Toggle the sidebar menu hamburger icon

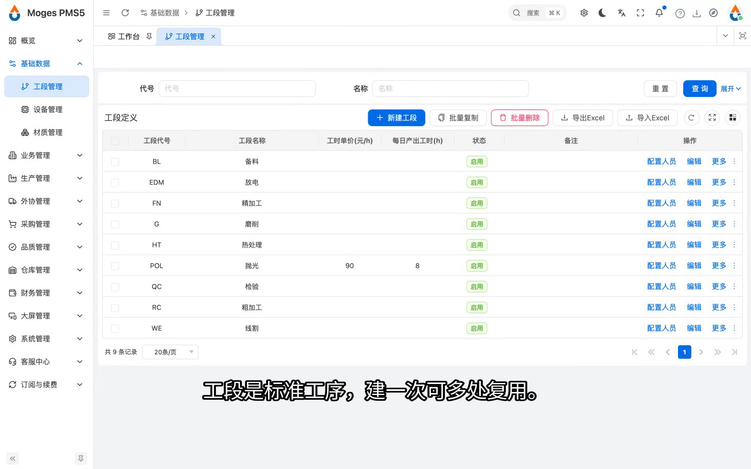pos(106,13)
